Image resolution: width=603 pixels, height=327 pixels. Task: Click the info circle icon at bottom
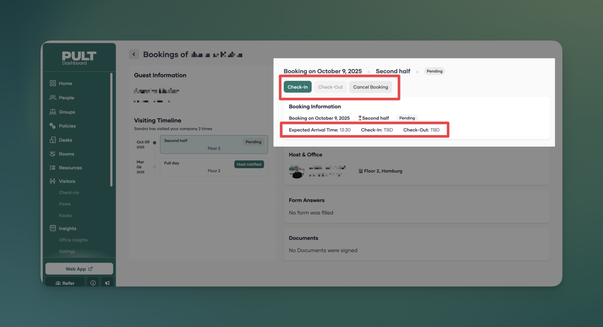coord(93,283)
